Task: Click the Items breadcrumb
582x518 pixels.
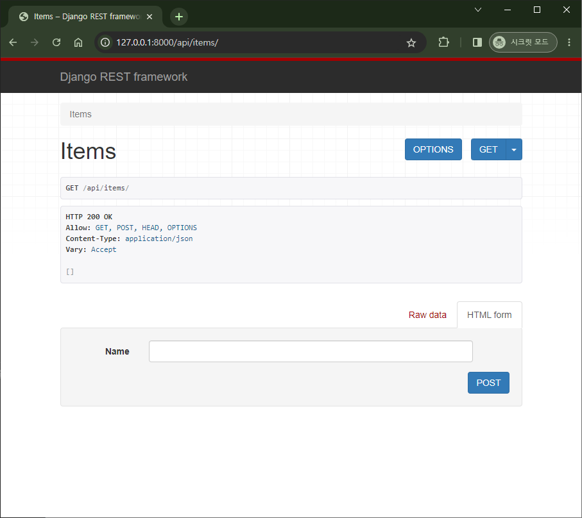Action: pos(81,114)
